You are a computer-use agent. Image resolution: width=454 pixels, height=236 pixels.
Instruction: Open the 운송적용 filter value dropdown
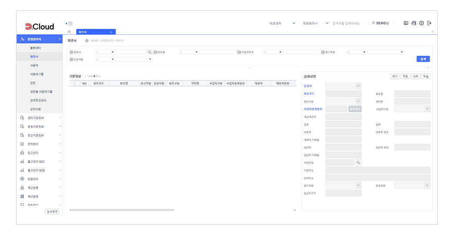[134, 59]
